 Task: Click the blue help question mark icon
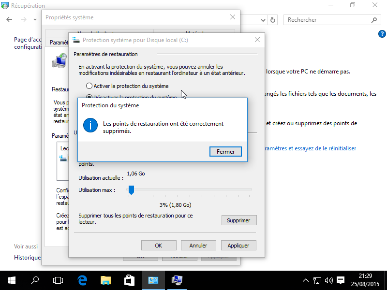coord(381,34)
